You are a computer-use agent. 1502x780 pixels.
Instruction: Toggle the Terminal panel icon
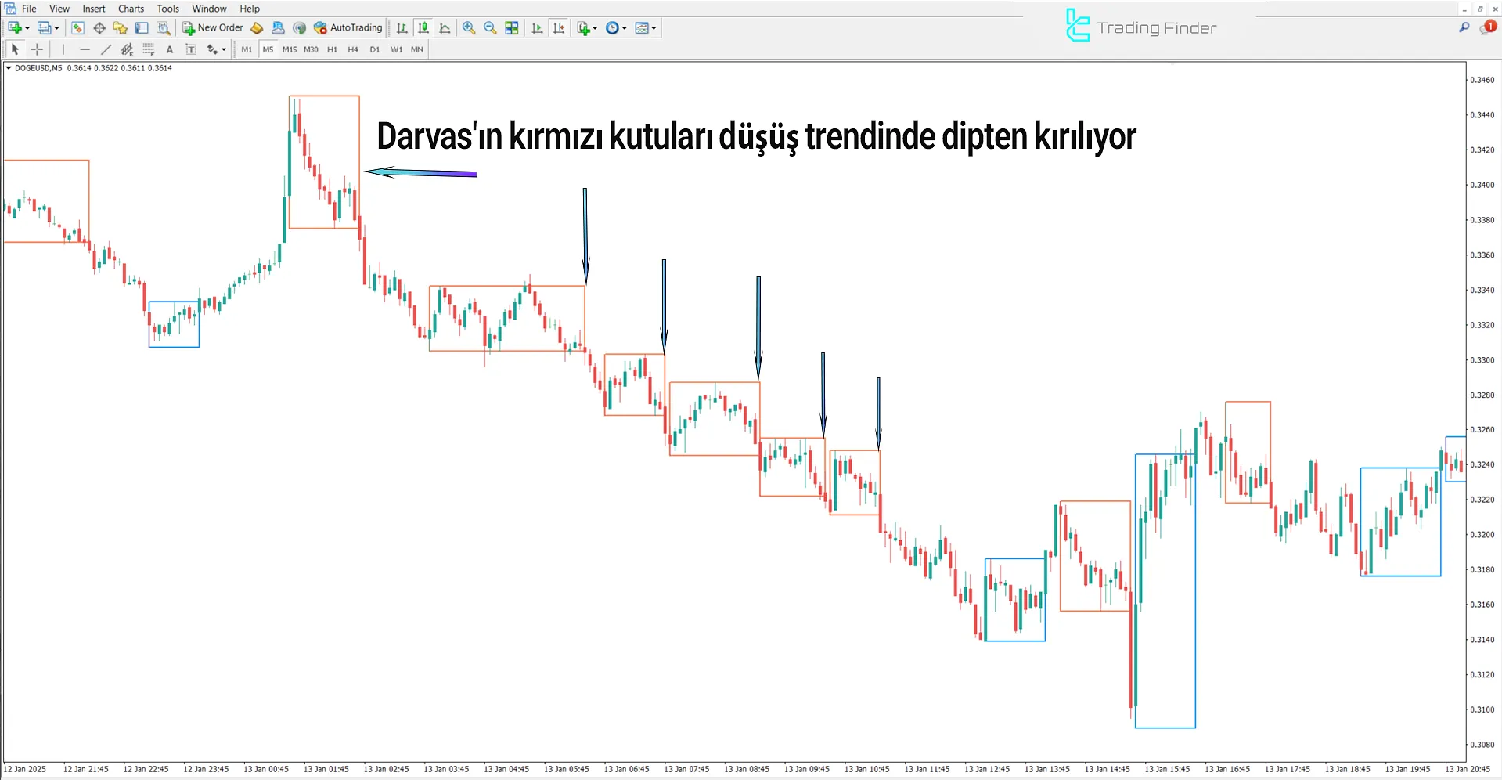[x=142, y=28]
